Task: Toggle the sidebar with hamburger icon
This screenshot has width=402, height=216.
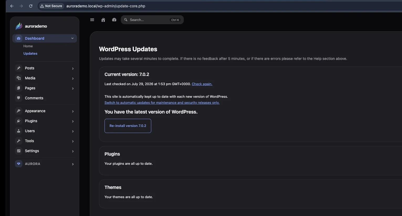Action: [x=92, y=20]
